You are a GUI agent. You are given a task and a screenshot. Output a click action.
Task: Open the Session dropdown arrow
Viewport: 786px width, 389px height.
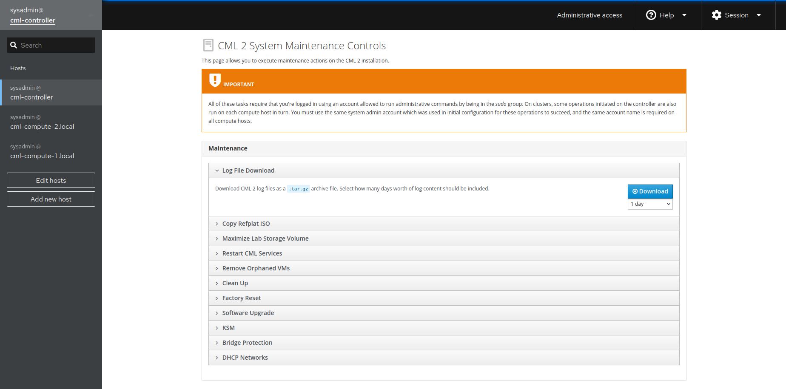758,15
